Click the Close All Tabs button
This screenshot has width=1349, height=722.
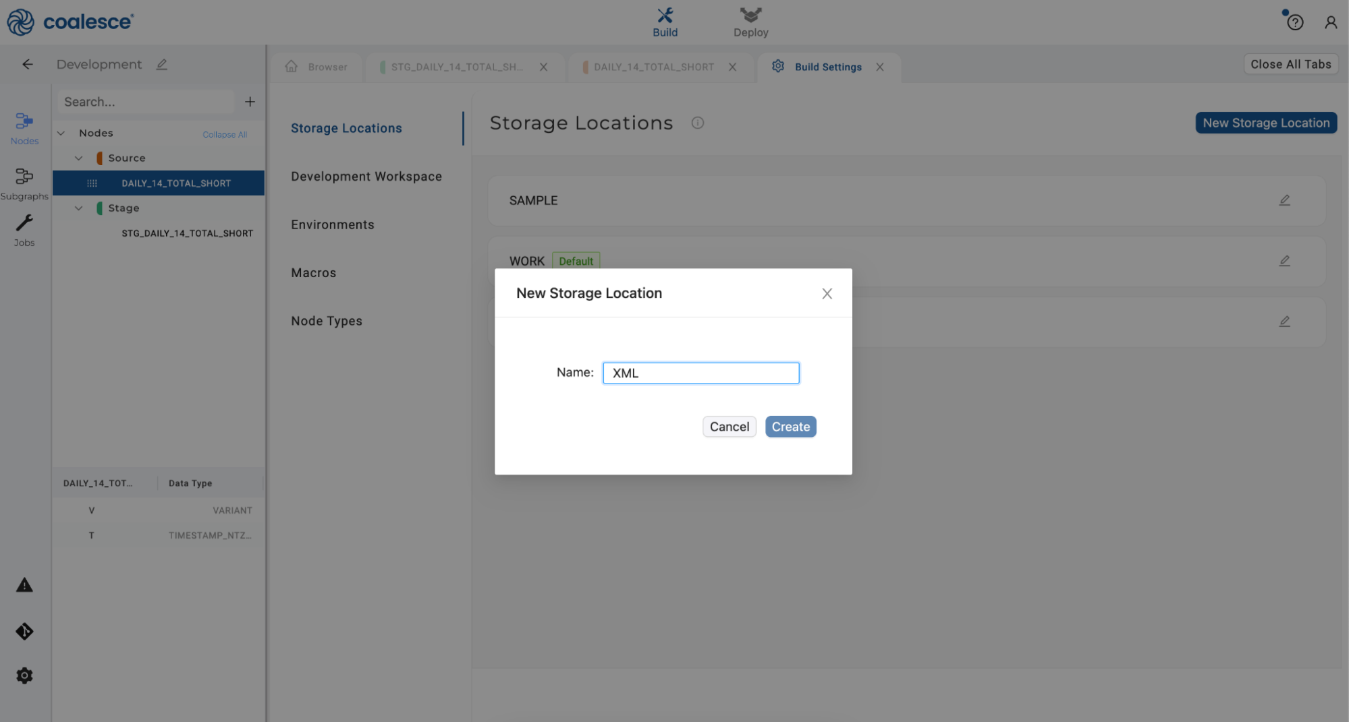[x=1290, y=63]
